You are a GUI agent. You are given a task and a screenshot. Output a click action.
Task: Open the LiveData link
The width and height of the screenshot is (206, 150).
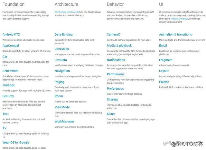61,60
